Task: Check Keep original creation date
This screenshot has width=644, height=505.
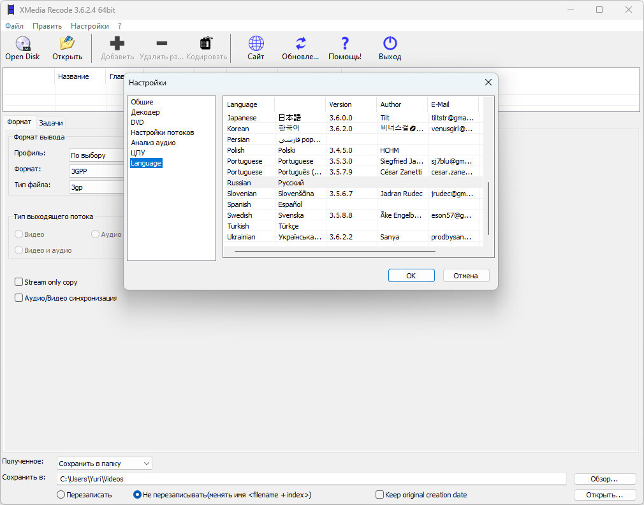Action: 380,495
